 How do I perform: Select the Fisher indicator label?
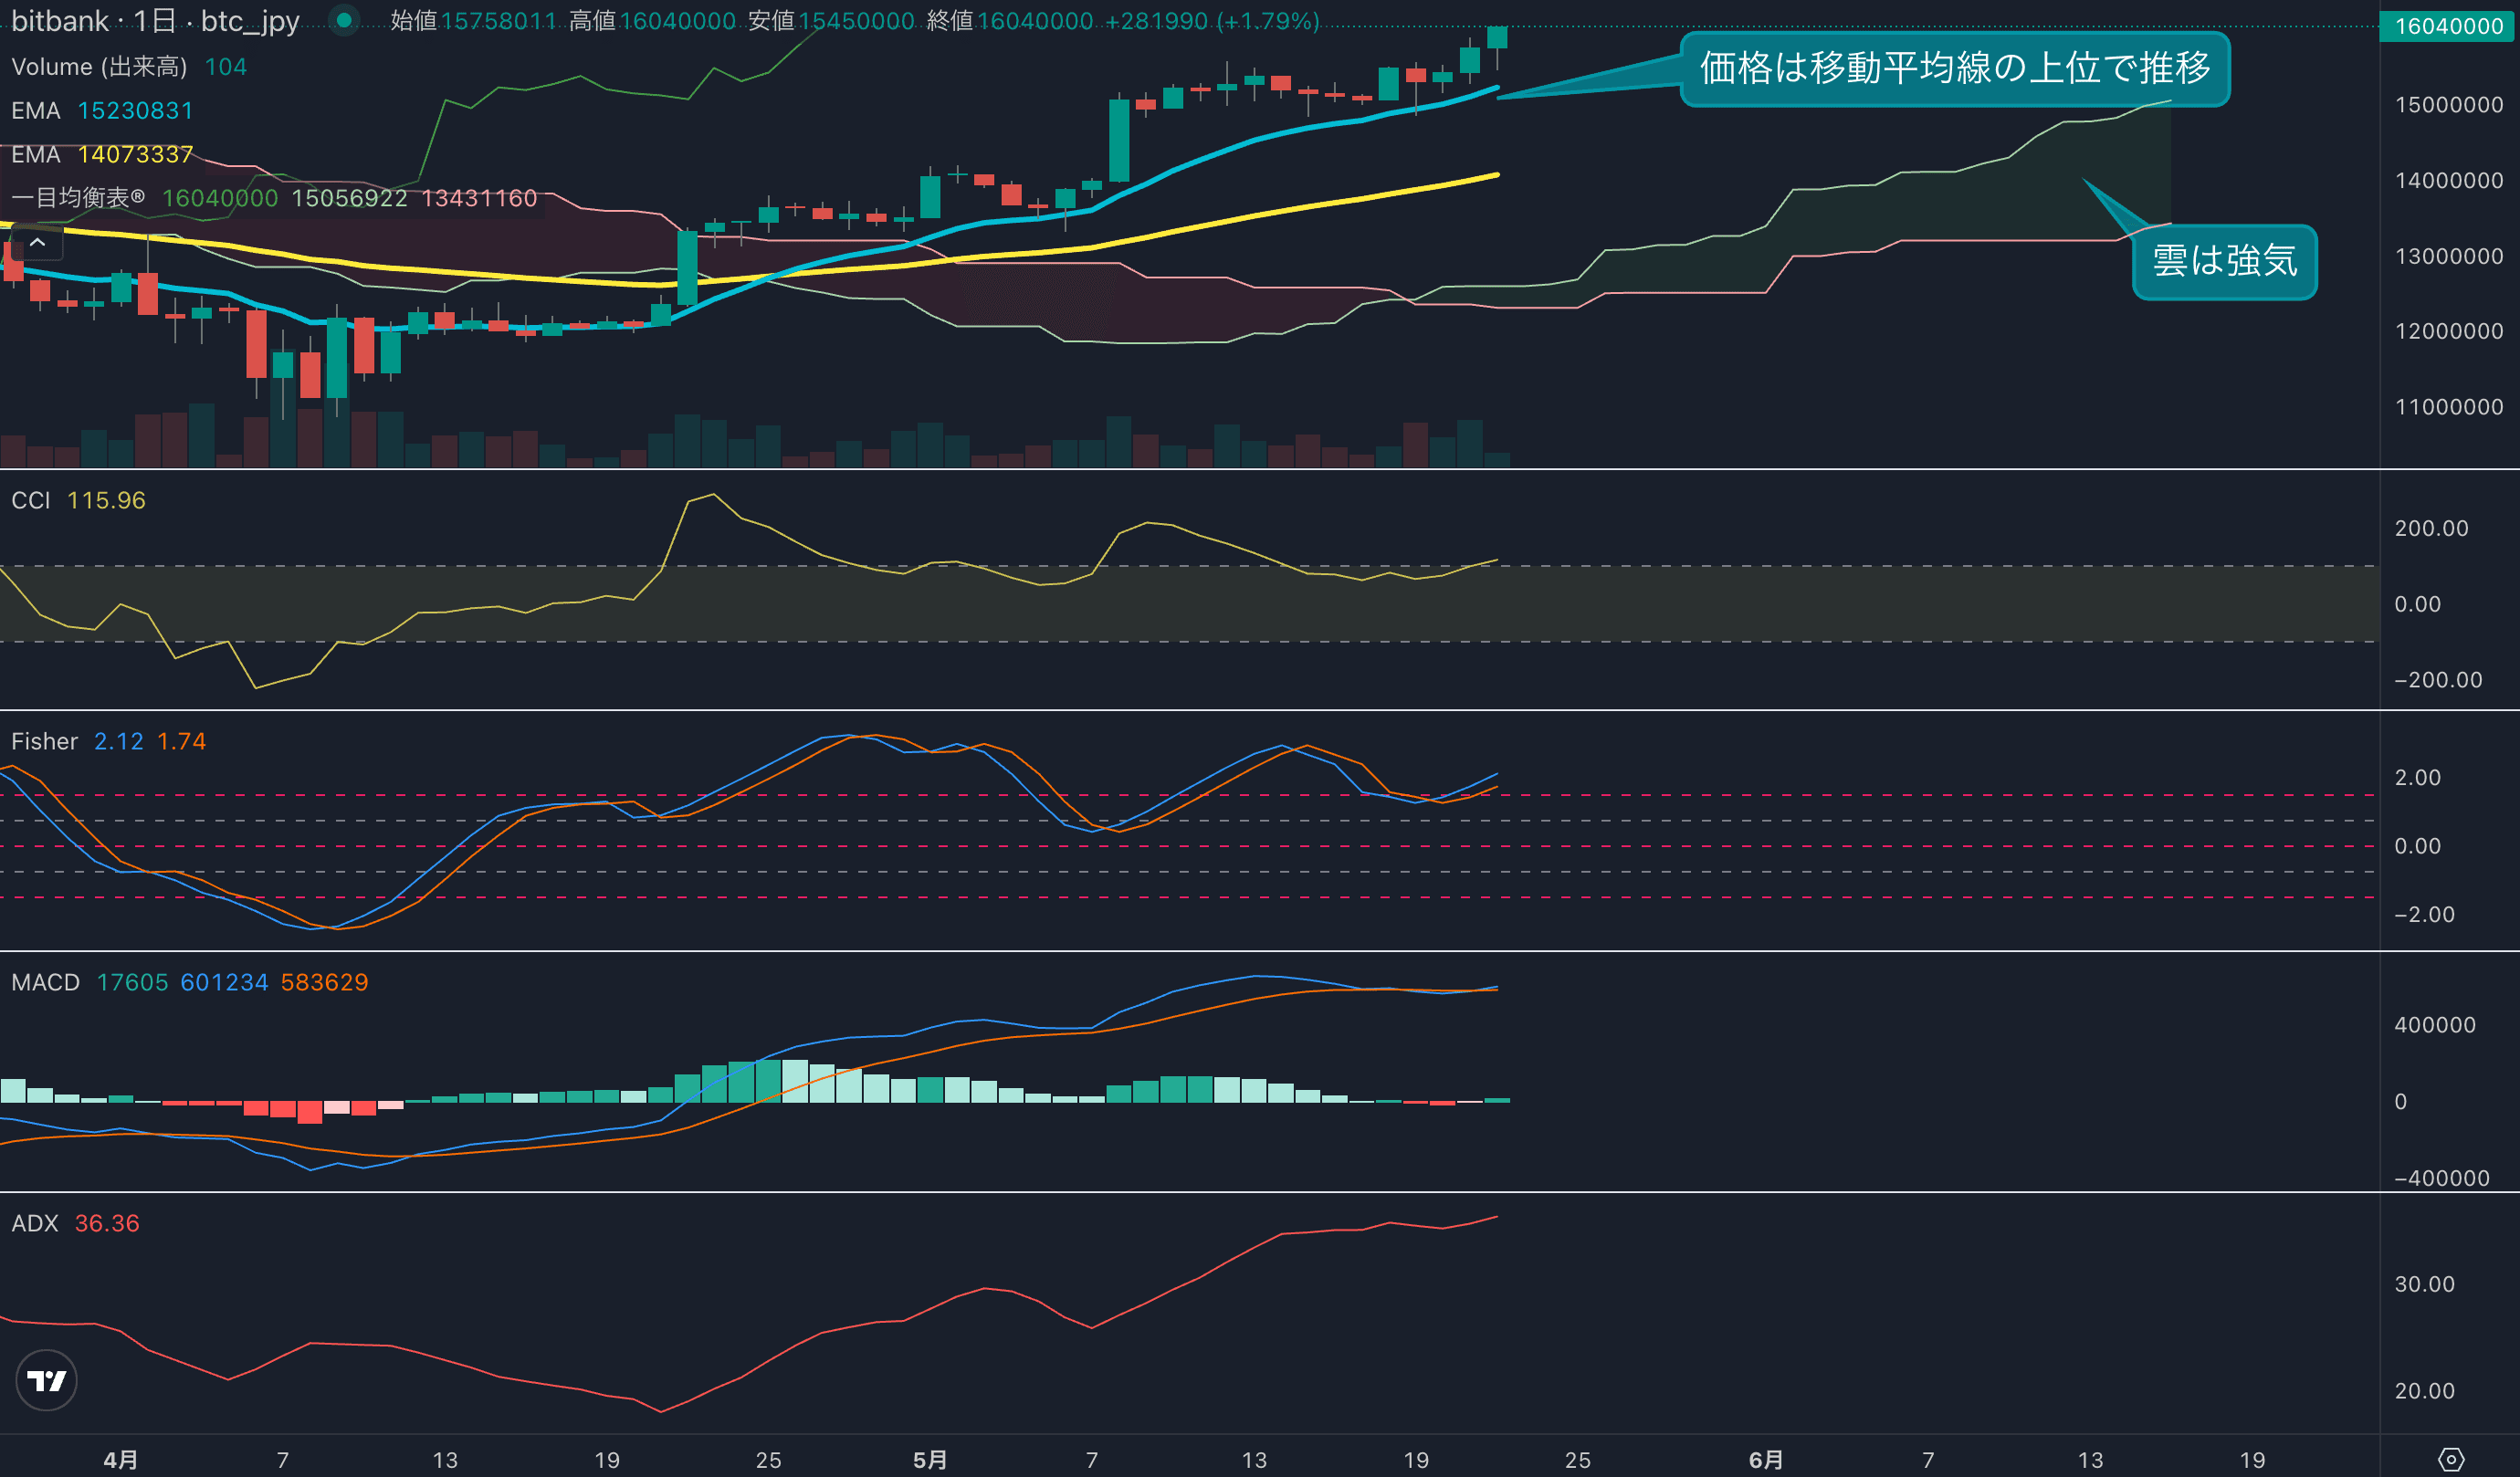tap(44, 741)
